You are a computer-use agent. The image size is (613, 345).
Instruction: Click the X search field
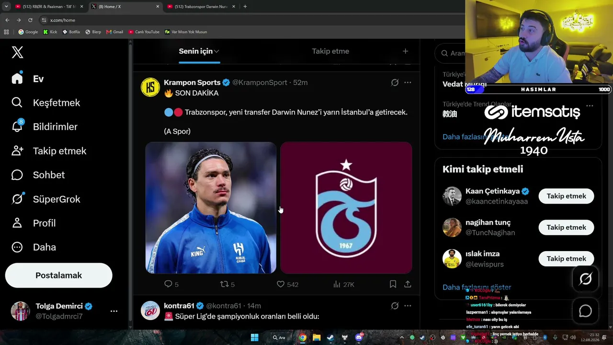[450, 53]
